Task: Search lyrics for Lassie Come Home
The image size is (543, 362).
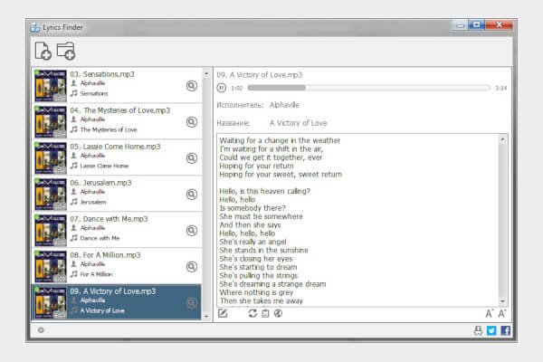Action: 192,158
